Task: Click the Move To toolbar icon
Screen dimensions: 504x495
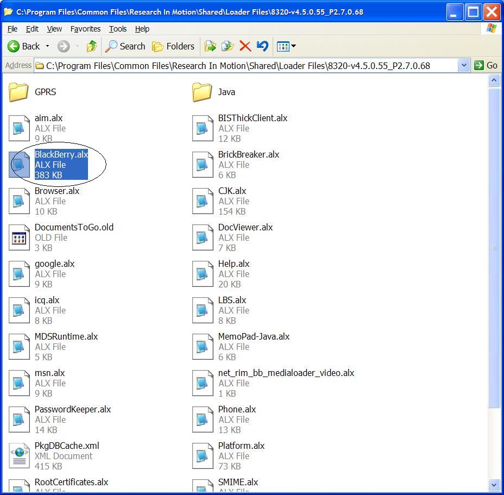Action: pyautogui.click(x=210, y=46)
